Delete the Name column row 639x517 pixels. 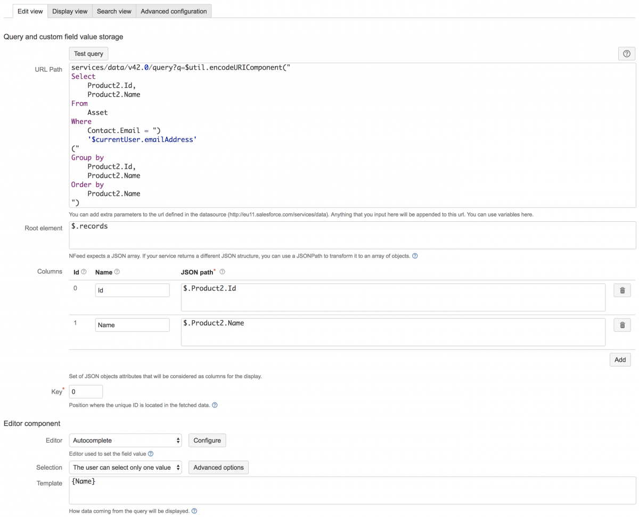(622, 325)
